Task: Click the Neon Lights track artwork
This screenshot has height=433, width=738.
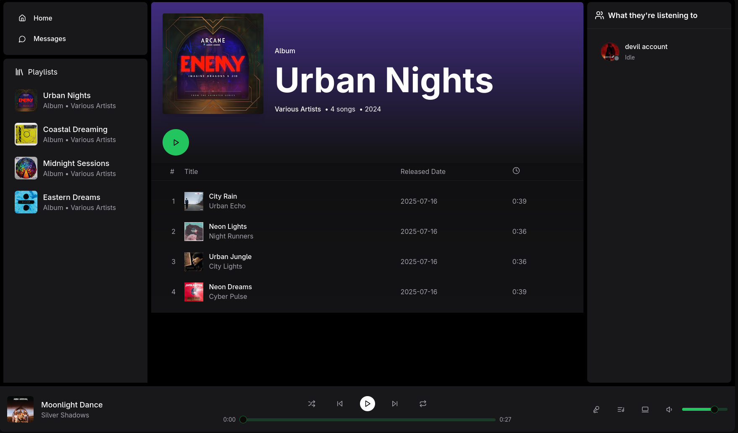Action: pos(194,231)
